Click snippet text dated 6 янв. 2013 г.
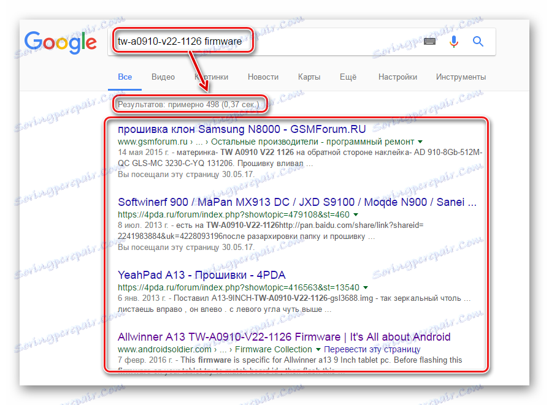This screenshot has width=549, height=405. point(294,303)
